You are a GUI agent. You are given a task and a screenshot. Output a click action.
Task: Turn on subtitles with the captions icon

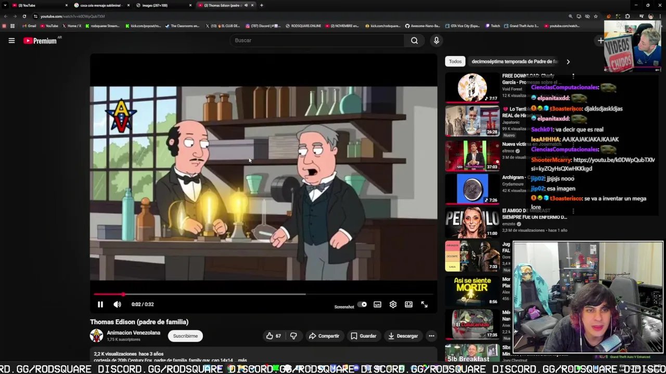377,304
